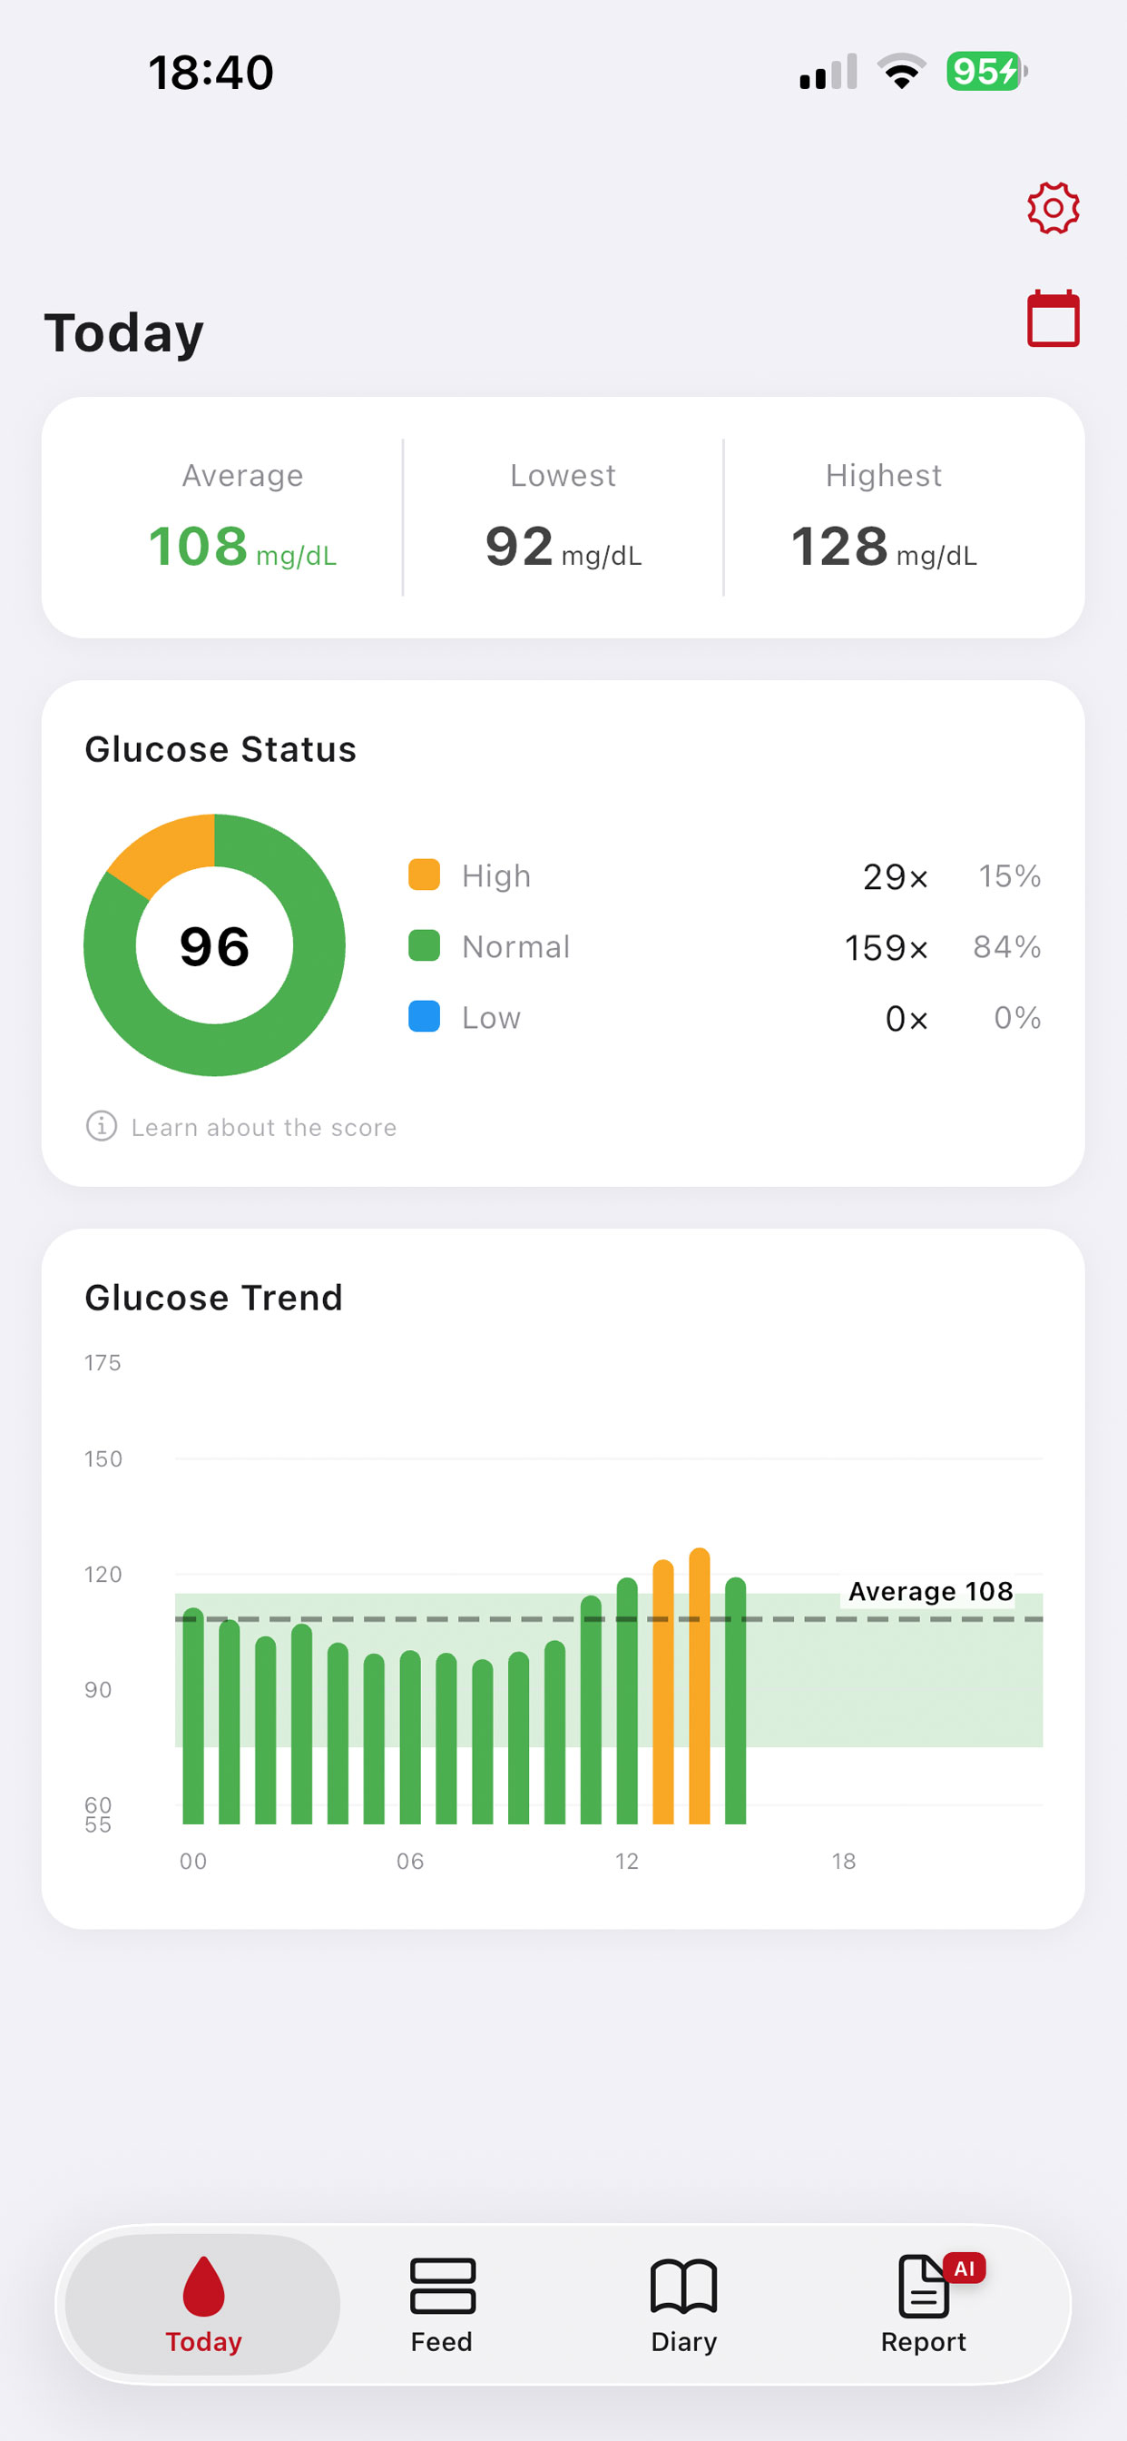
Task: Tap the glucose score donut chart
Action: [x=215, y=945]
